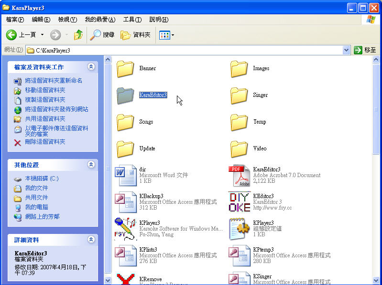The height and width of the screenshot is (285, 382).
Task: Go to 共用文件 link
Action: (x=36, y=198)
